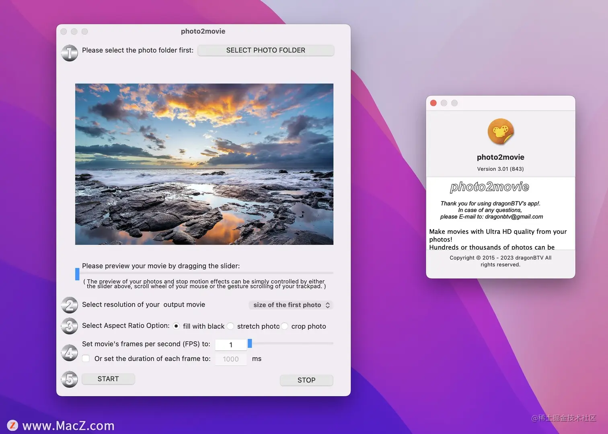Click the step 2 number badge
The height and width of the screenshot is (434, 608).
[70, 305]
